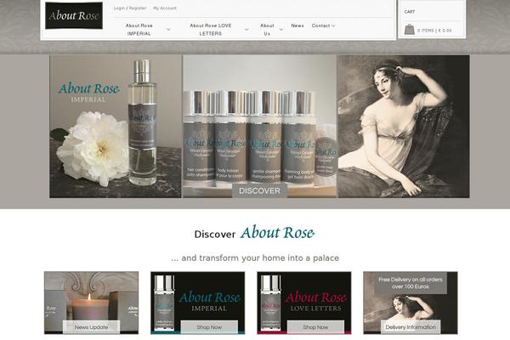Image resolution: width=510 pixels, height=340 pixels.
Task: Click the Delivery Information button
Action: pos(411,327)
